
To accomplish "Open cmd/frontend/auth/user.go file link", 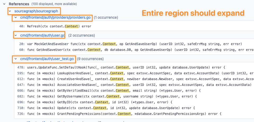I will click(42, 35).
